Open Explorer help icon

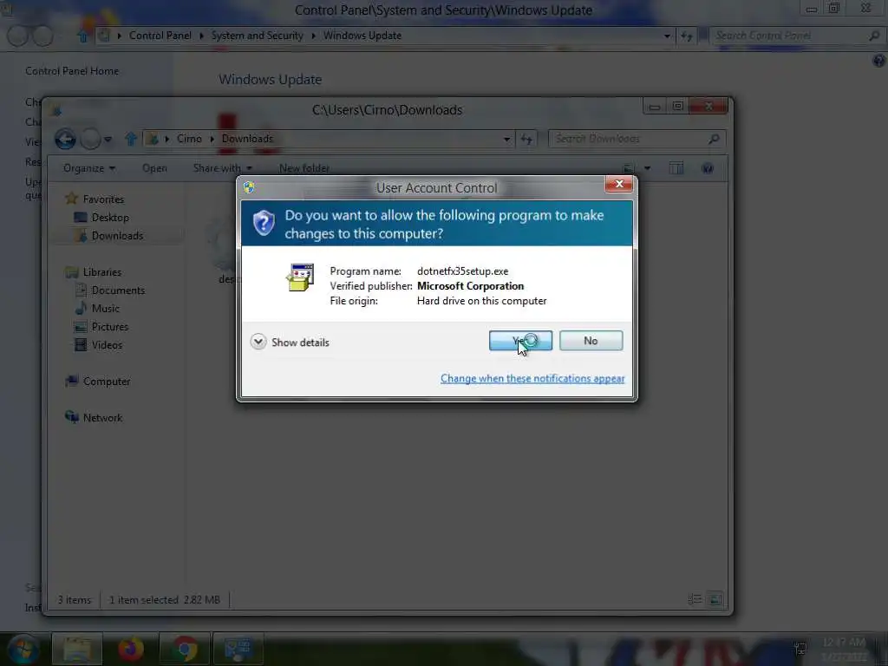coord(708,168)
